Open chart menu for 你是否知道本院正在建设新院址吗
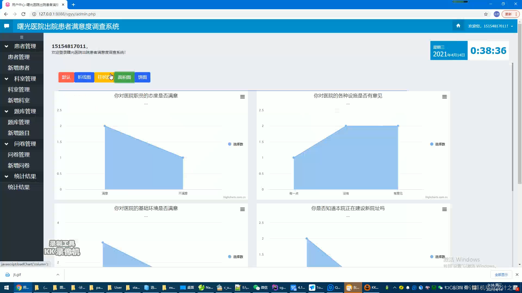The width and height of the screenshot is (522, 293). [445, 209]
